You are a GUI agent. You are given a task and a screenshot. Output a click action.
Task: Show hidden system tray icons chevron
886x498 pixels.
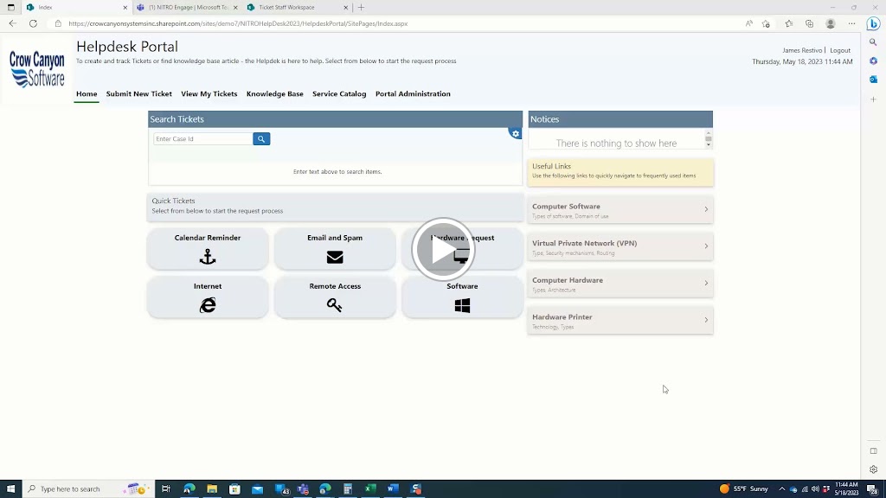click(x=781, y=489)
